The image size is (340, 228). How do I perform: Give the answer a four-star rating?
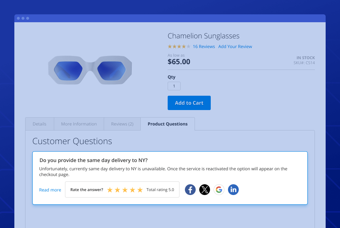(132, 190)
